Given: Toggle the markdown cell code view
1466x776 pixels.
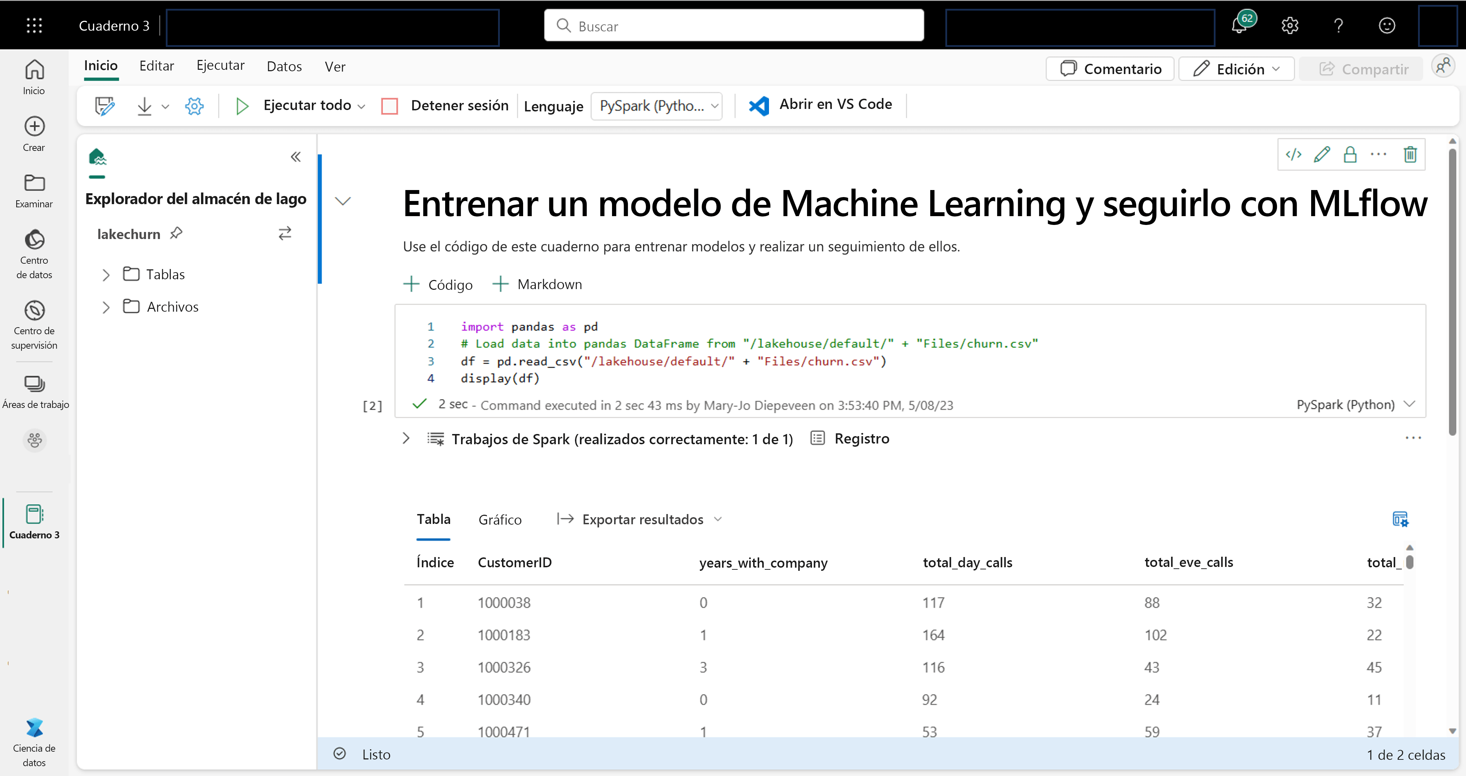Looking at the screenshot, I should click(x=1294, y=154).
